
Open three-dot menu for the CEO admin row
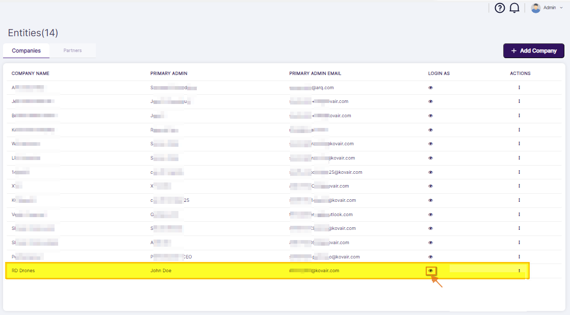519,257
